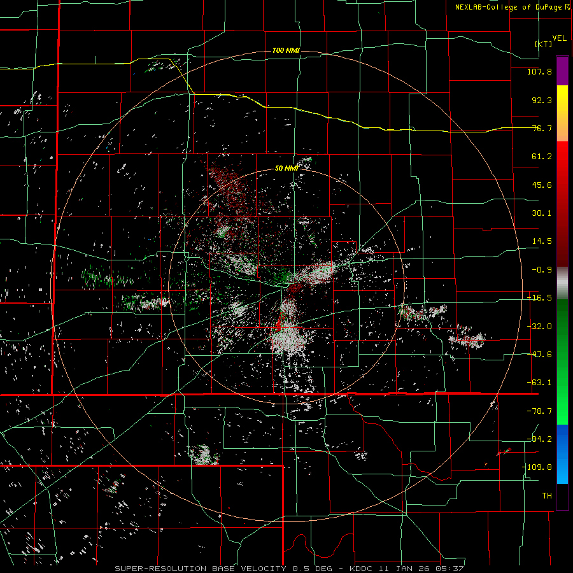This screenshot has height=573, width=573.
Task: Click the [KT] units label
Action: pos(544,44)
